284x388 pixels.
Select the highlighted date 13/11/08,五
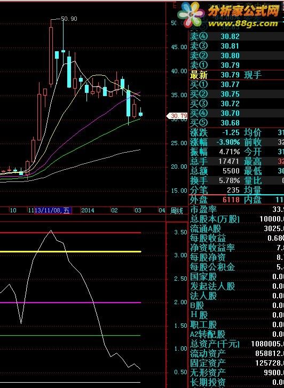(53, 211)
